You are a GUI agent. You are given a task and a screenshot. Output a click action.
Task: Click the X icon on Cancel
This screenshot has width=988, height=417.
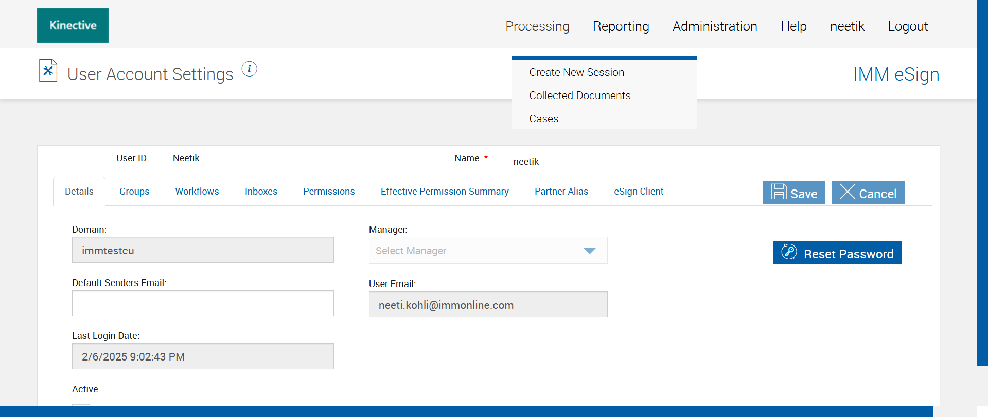point(847,192)
